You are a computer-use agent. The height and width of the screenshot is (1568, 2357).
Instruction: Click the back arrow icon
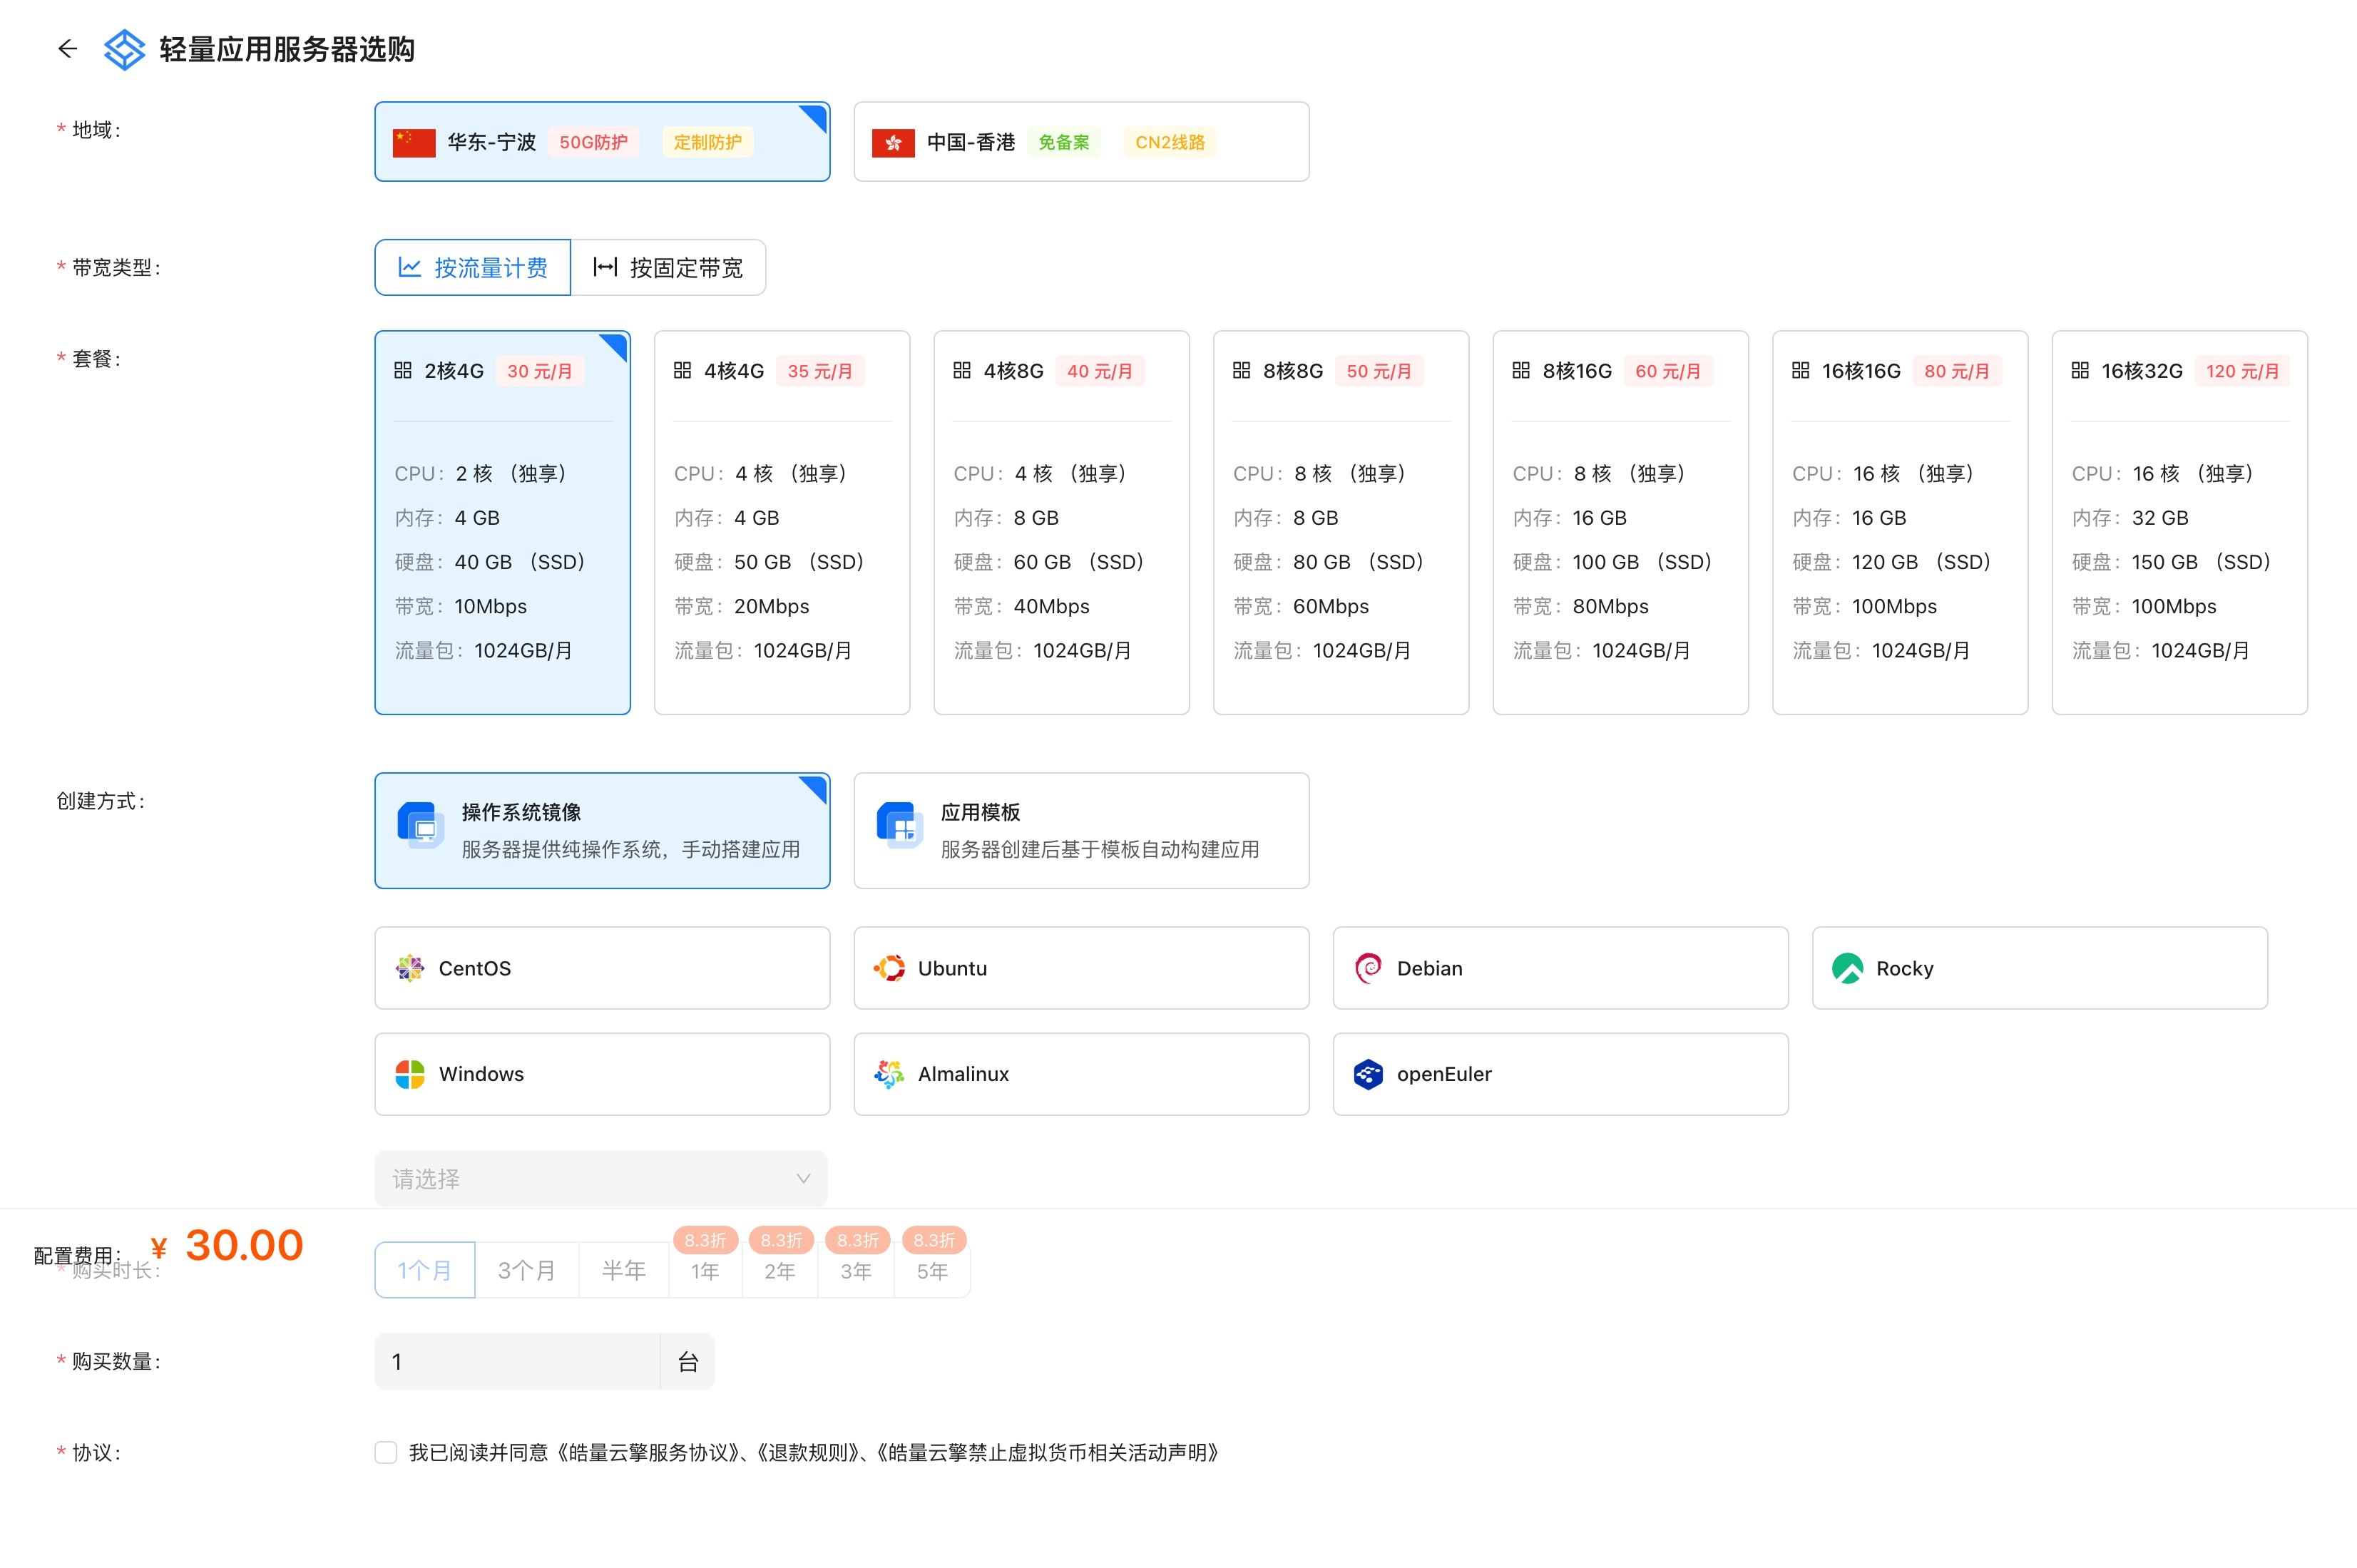[x=67, y=48]
